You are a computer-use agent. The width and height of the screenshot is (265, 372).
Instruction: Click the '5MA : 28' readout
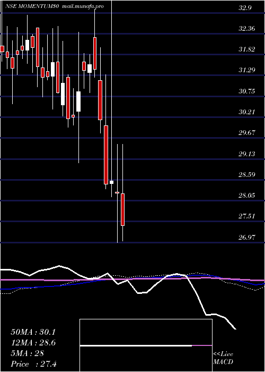pos(28,353)
